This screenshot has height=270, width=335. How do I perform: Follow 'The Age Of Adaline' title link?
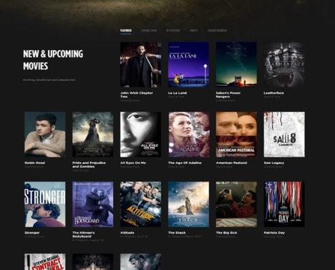click(x=185, y=163)
